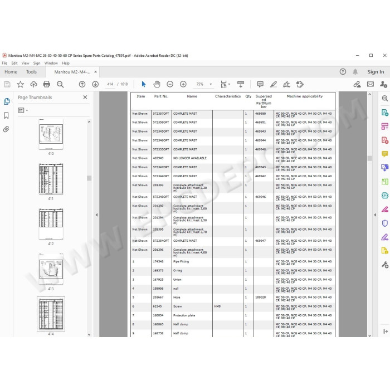Click the thumbnails panel scroll down arrow
Screen dimensions: 390x390
[89, 335]
